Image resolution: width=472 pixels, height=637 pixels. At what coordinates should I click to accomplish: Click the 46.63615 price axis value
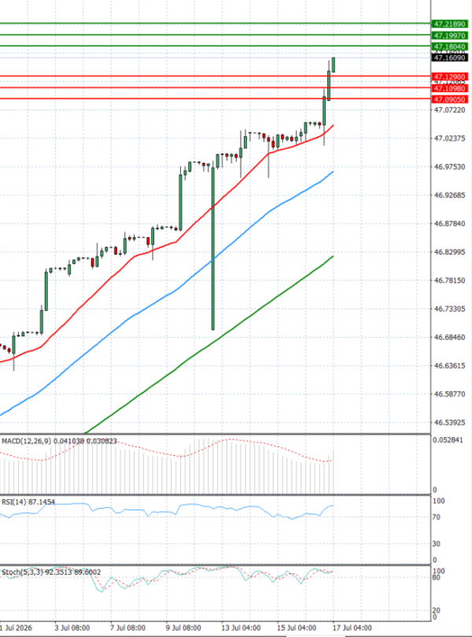coord(450,365)
